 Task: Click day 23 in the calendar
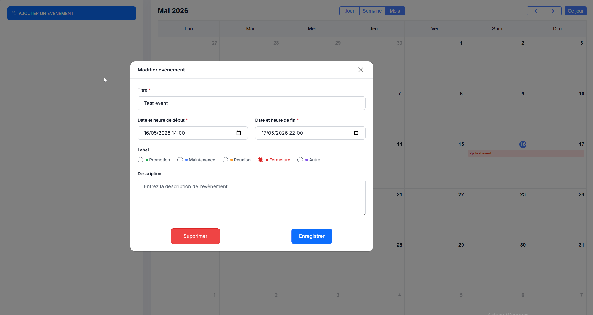tap(523, 194)
